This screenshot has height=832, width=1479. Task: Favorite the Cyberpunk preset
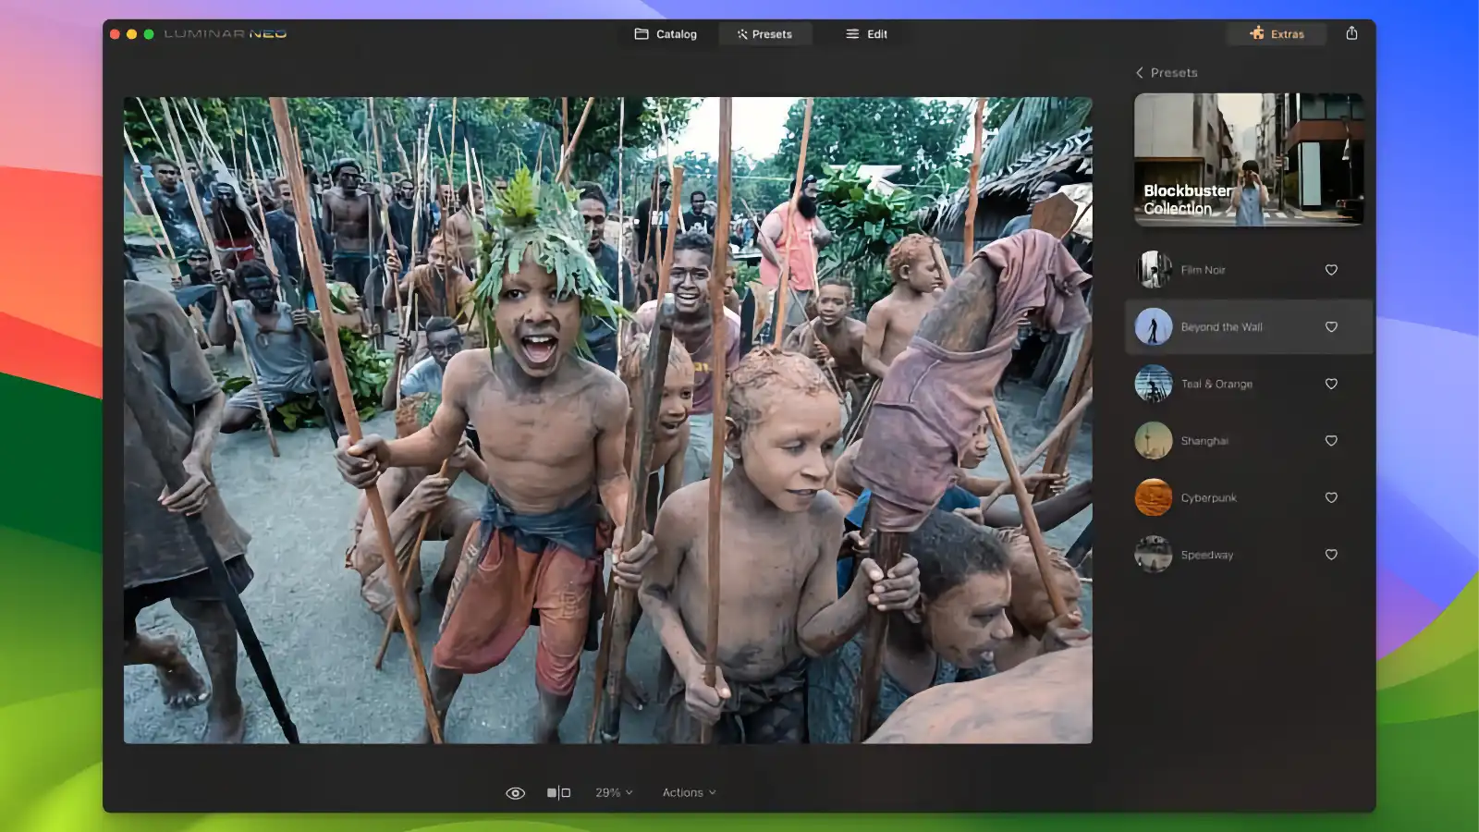(x=1331, y=497)
